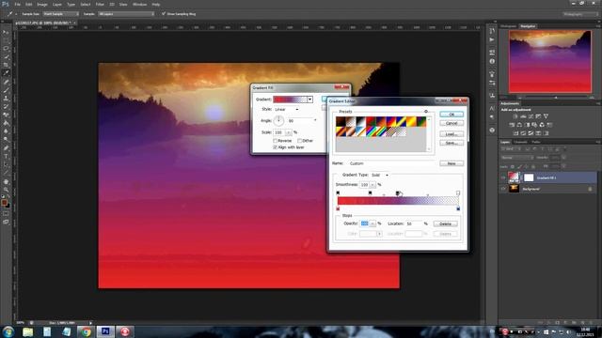Switch to the Histogram tab
This screenshot has width=602, height=338.
(508, 26)
